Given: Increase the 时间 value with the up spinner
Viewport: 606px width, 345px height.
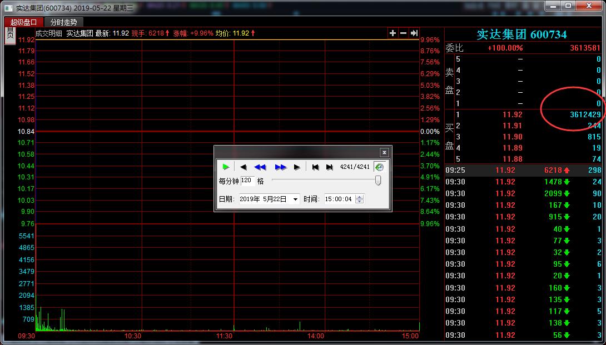Looking at the screenshot, I should (x=360, y=197).
